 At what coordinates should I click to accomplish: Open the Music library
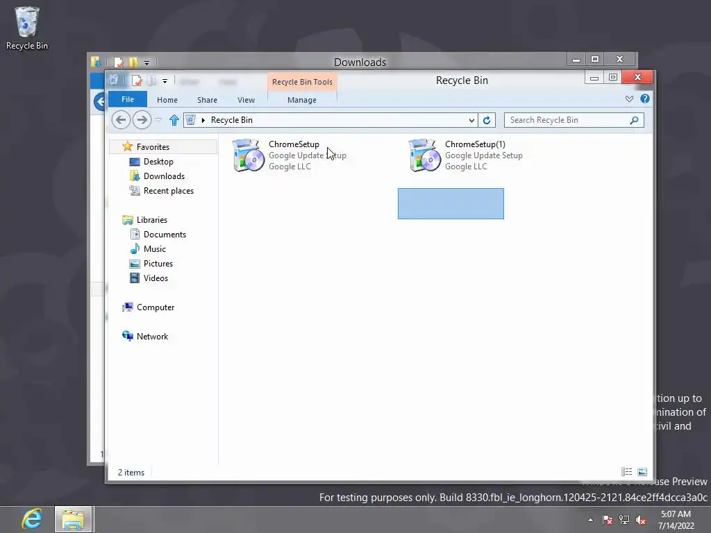pyautogui.click(x=155, y=249)
